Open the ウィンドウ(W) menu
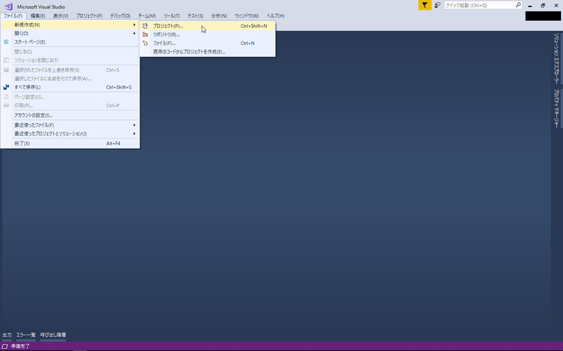This screenshot has width=563, height=351. tap(247, 15)
